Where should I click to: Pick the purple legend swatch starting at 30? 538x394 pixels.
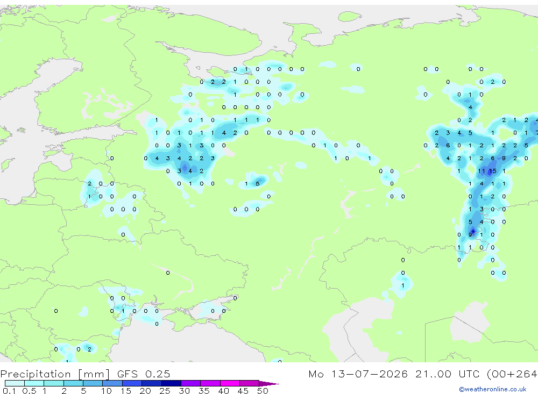(x=190, y=383)
